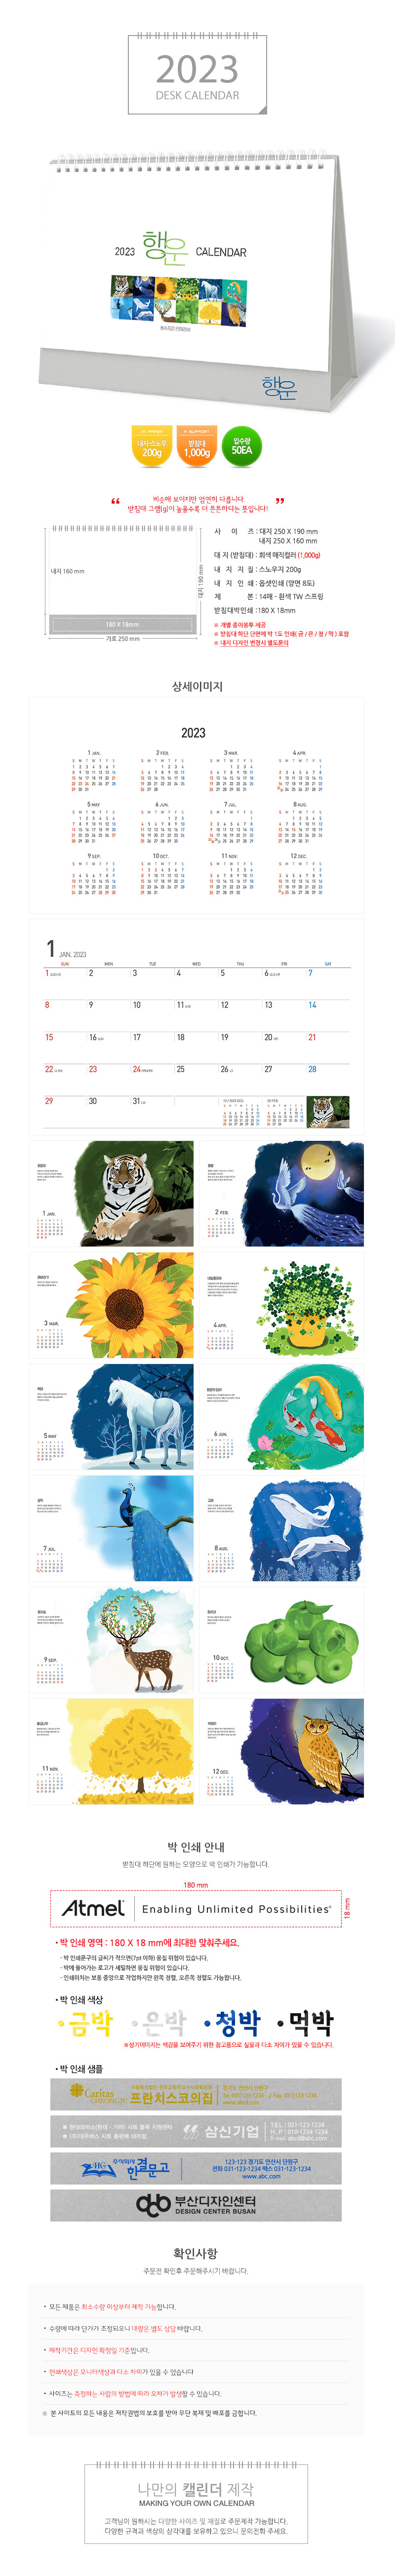Image resolution: width=395 pixels, height=2576 pixels.
Task: Click the Caritas logo sample banner
Action: pos(196,2094)
